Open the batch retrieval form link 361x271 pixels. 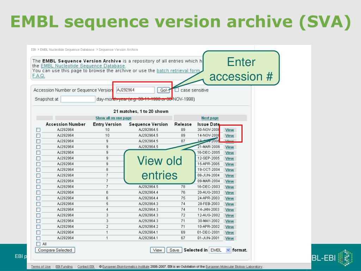point(178,71)
